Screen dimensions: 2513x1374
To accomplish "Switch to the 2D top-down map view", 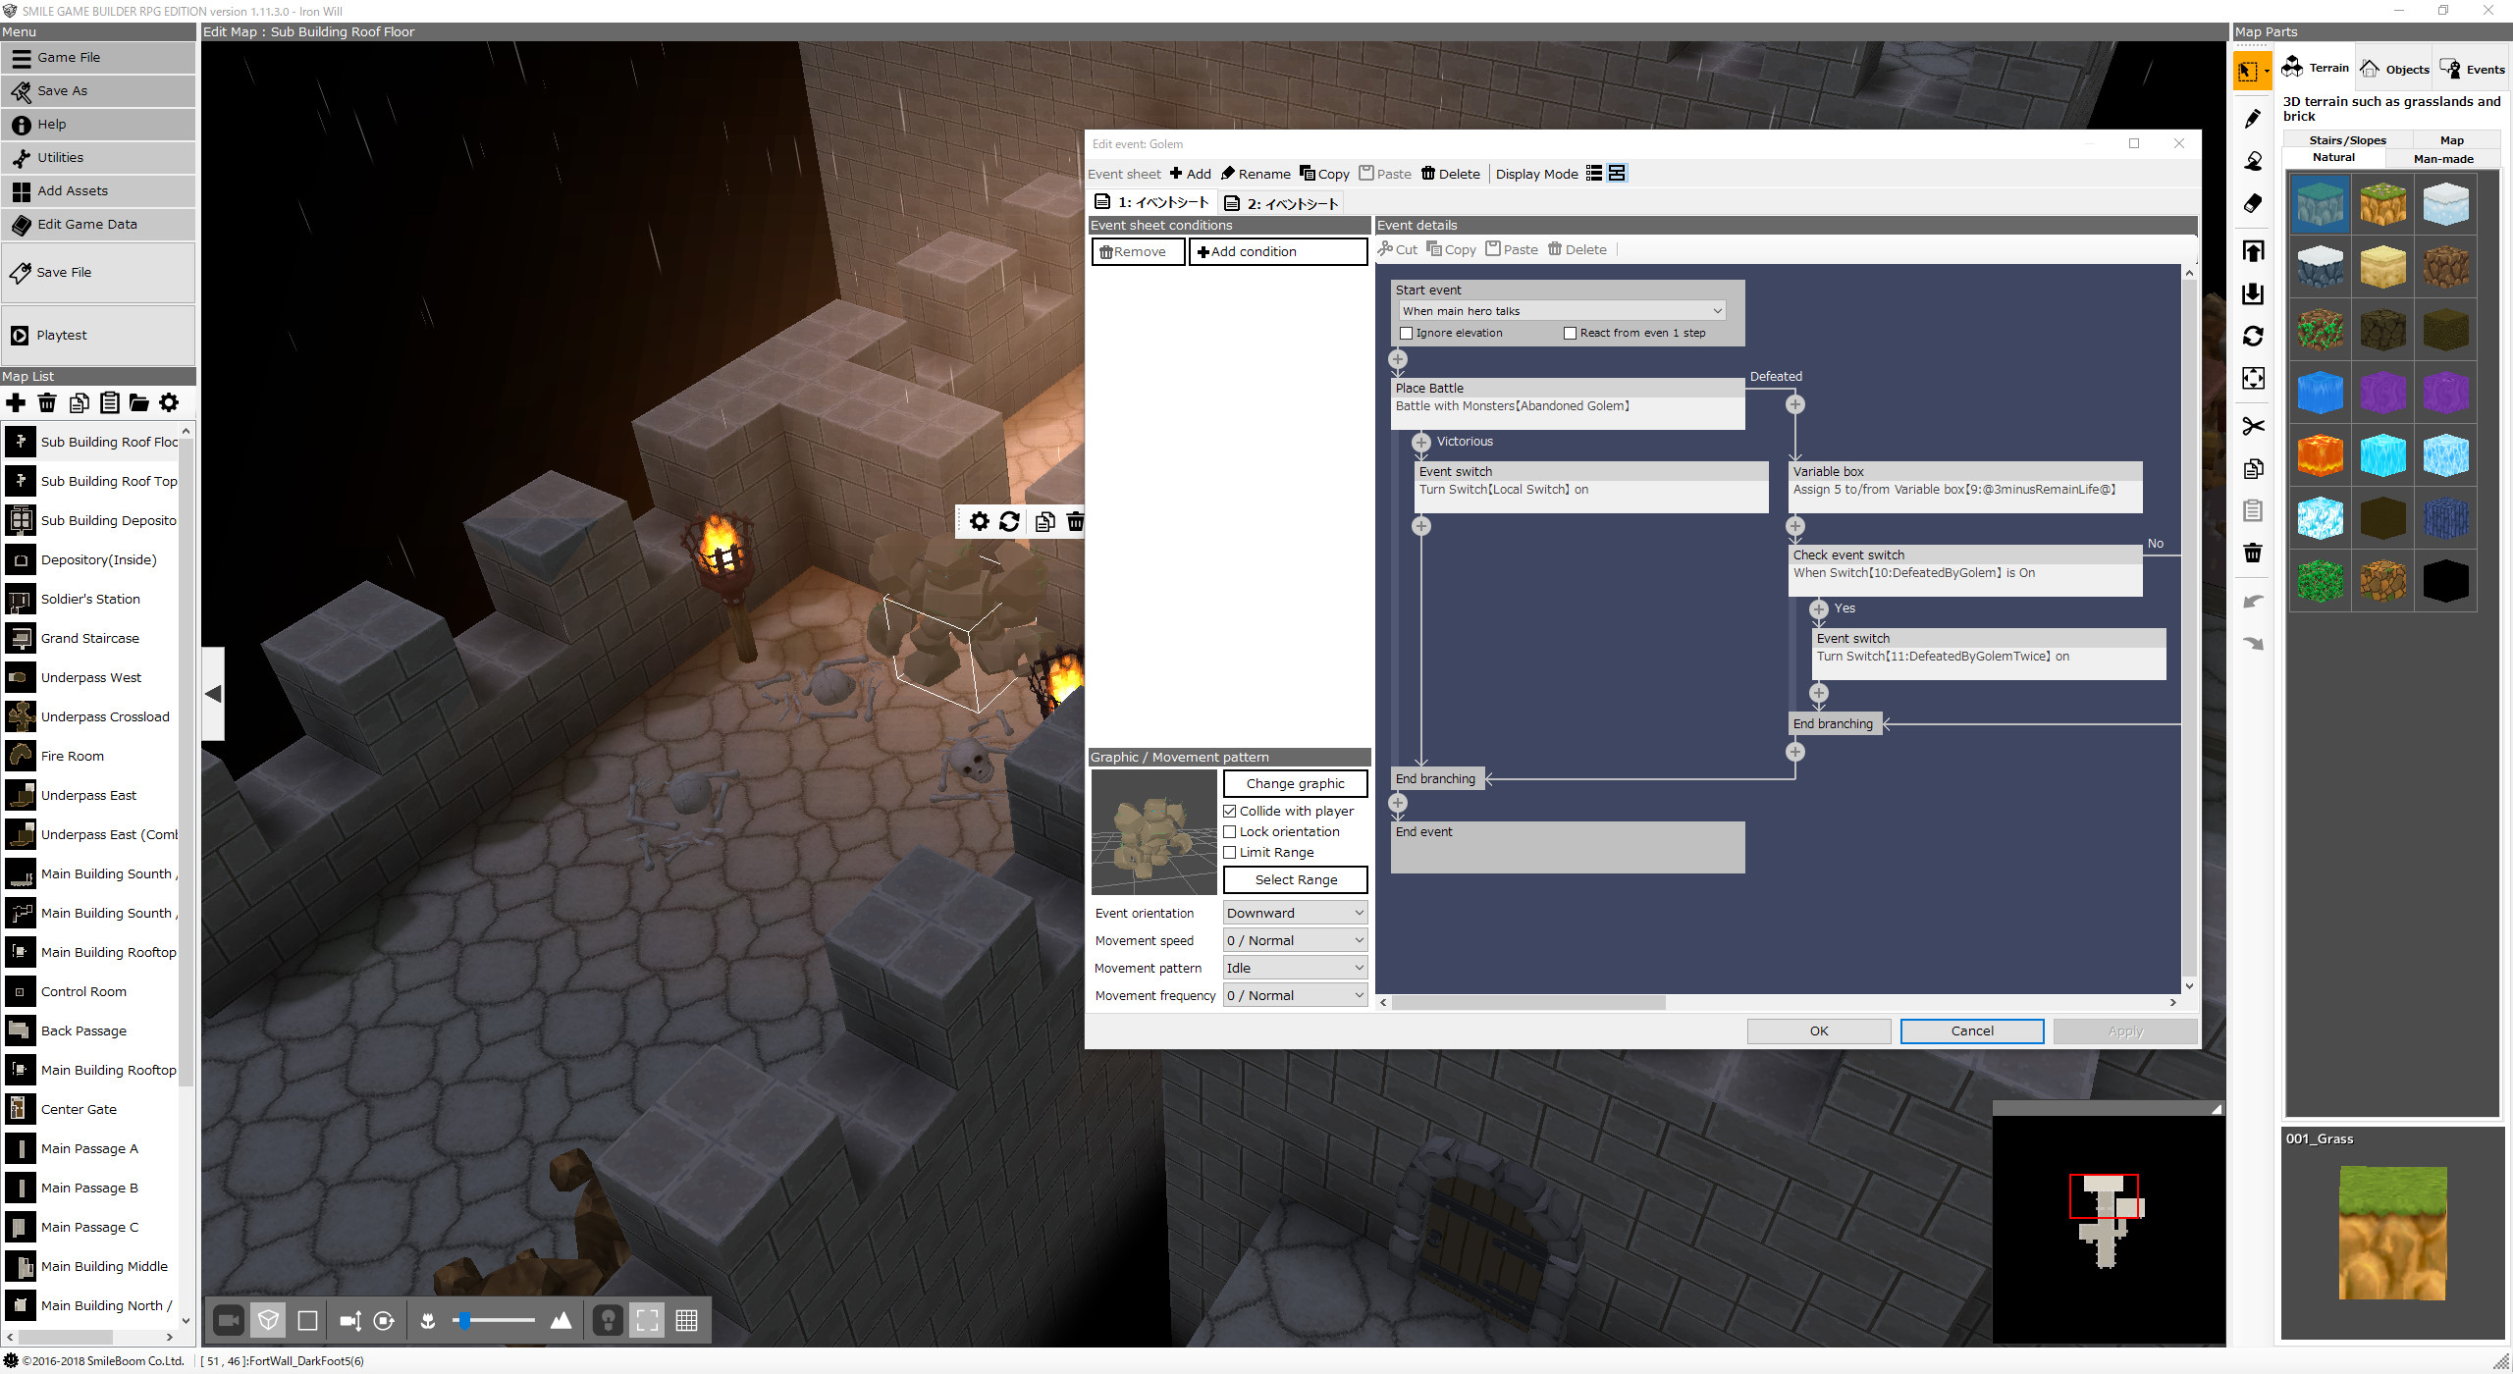I will [307, 1320].
